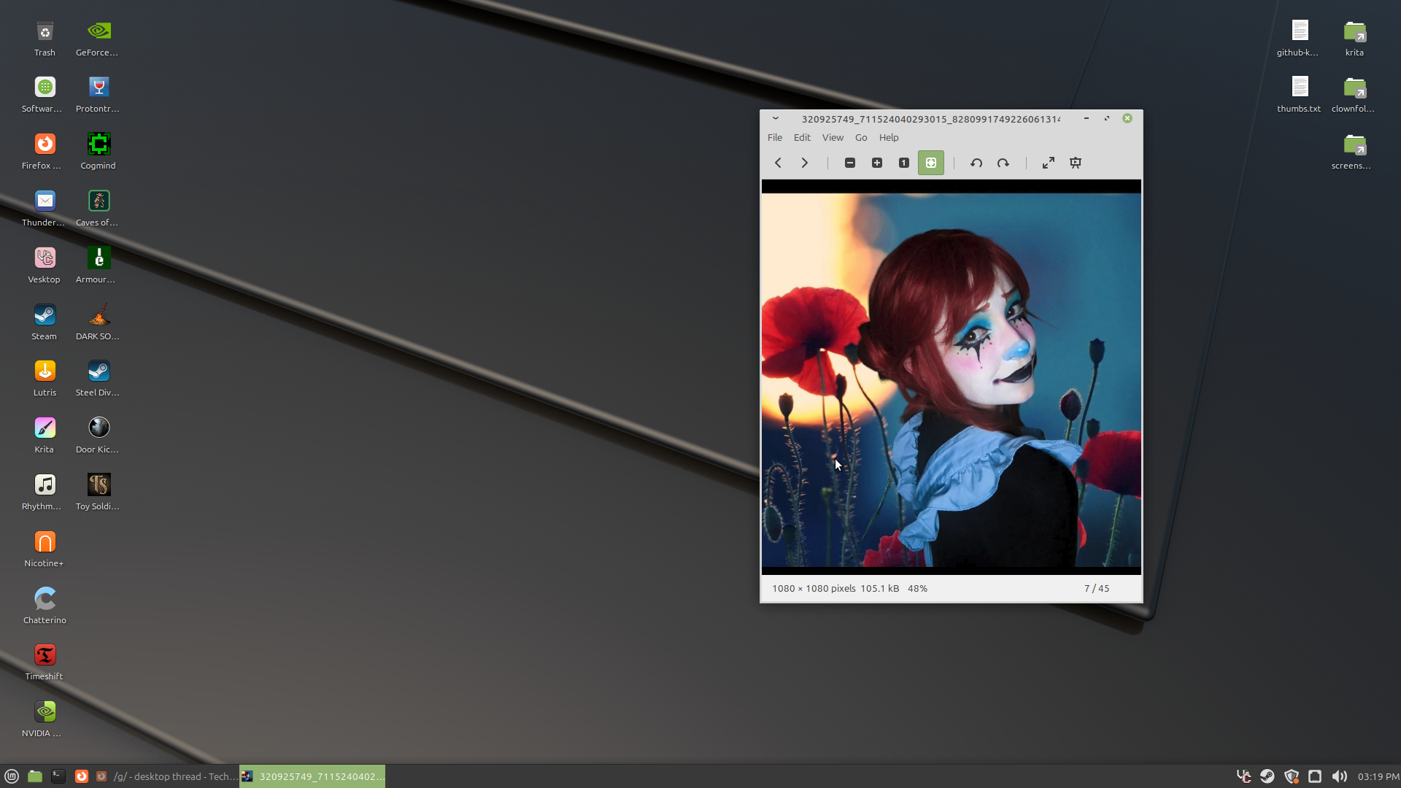Rotate image counterclockwise

(x=976, y=163)
